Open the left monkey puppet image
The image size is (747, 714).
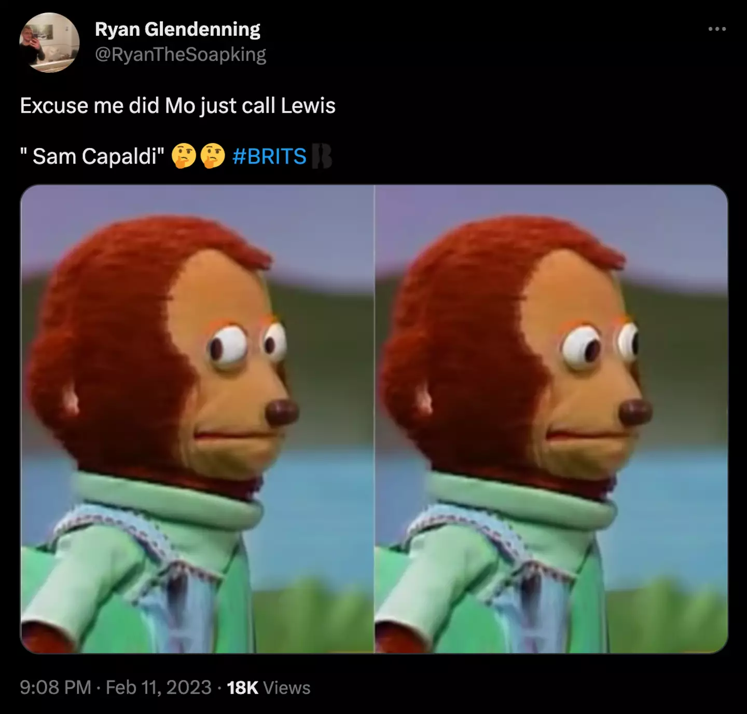coord(197,419)
